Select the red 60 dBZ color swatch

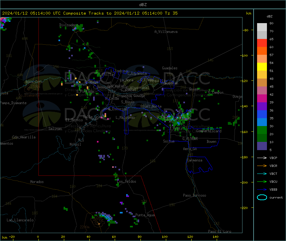point(262,43)
